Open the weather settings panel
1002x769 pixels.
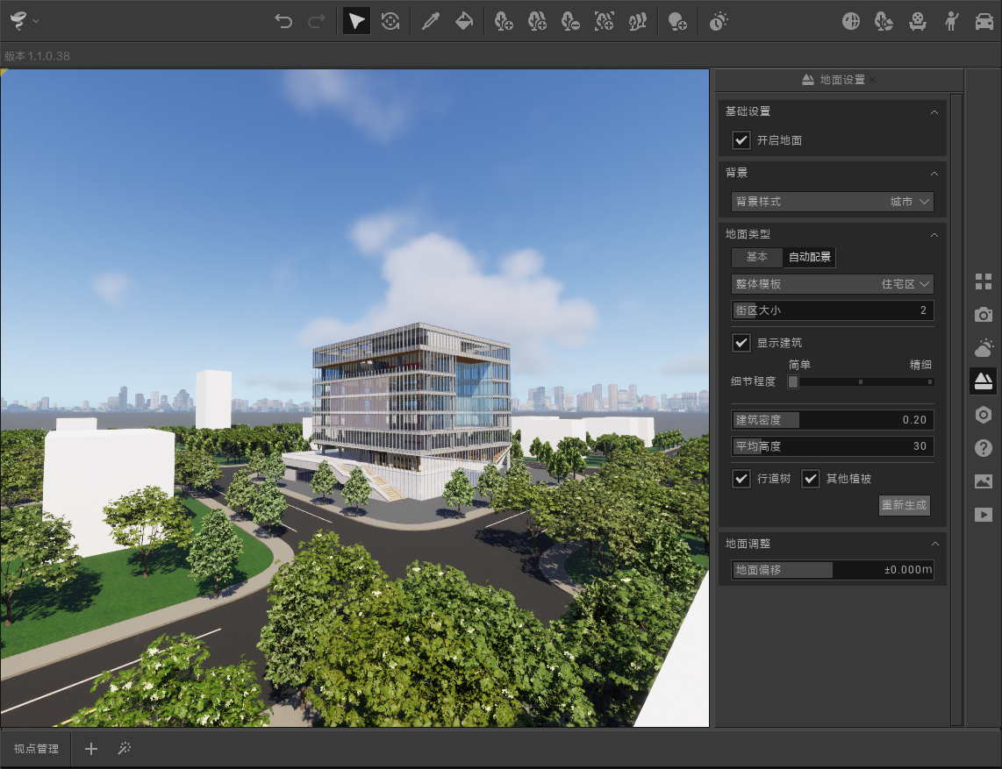[984, 347]
